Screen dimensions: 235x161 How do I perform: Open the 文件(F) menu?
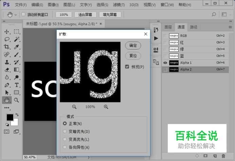coord(21,5)
